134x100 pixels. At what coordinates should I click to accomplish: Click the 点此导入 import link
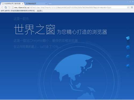[40, 11]
